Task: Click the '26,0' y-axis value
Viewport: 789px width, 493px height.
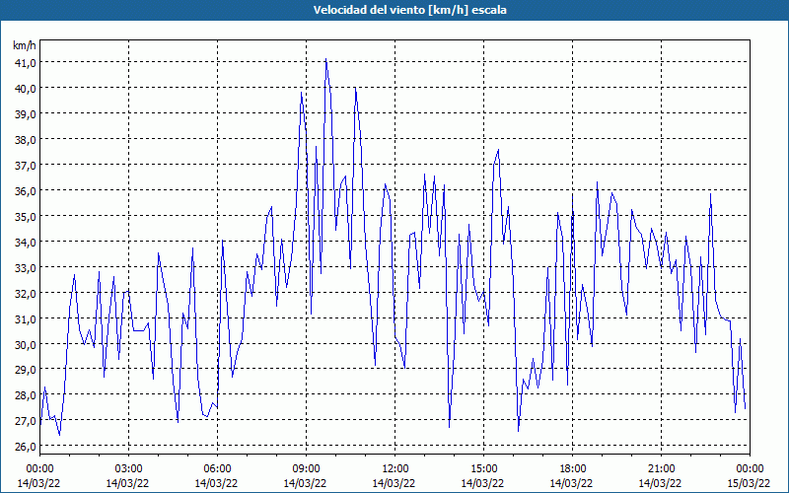Action: (26, 447)
